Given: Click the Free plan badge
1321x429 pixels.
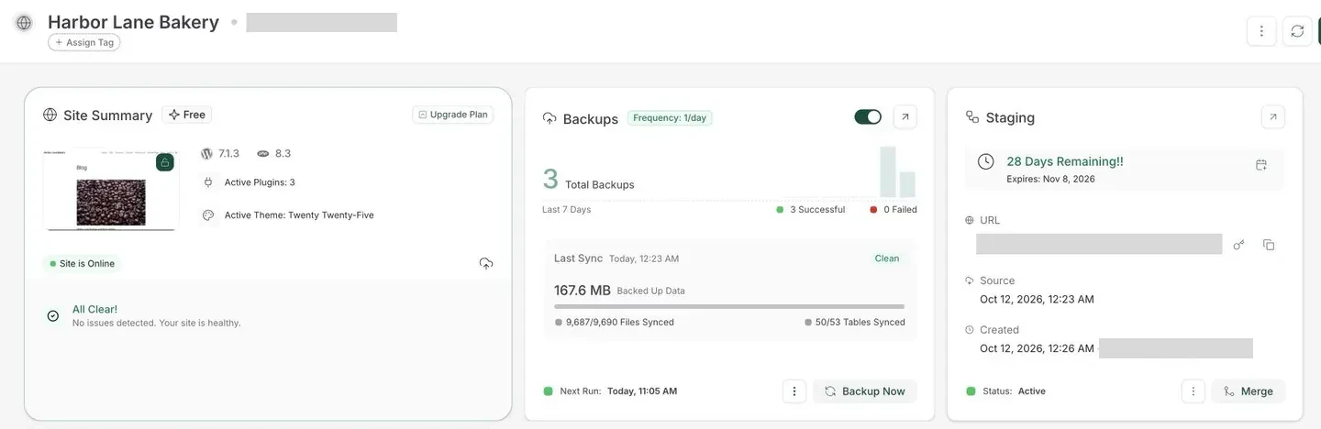Looking at the screenshot, I should tap(187, 115).
